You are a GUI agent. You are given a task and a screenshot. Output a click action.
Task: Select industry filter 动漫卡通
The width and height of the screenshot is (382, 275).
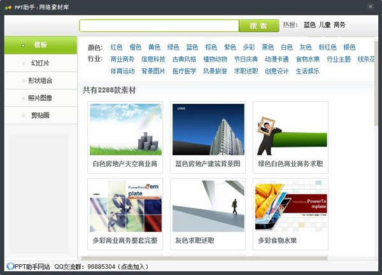pyautogui.click(x=277, y=59)
